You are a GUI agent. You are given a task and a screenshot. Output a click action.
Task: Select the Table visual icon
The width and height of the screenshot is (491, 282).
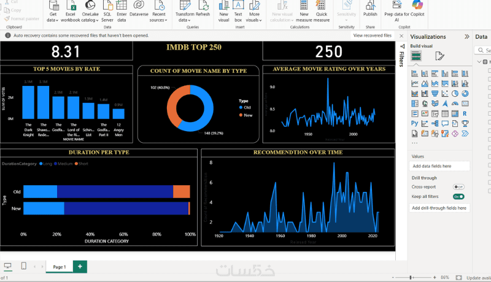(x=444, y=113)
